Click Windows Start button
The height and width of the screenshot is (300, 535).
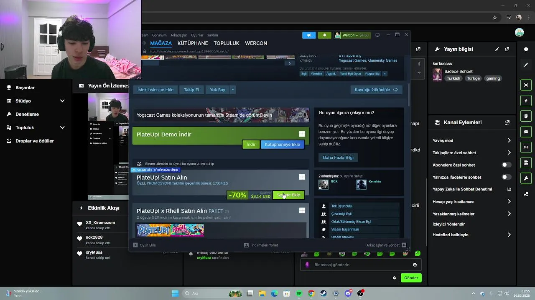point(175,293)
